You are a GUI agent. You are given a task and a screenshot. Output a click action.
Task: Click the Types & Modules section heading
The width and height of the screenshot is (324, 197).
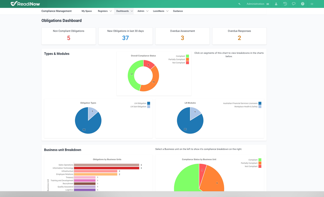coord(57,54)
